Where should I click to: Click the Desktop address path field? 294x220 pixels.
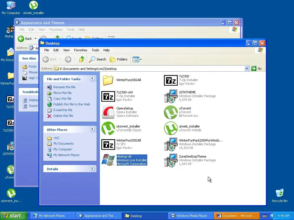[149, 69]
